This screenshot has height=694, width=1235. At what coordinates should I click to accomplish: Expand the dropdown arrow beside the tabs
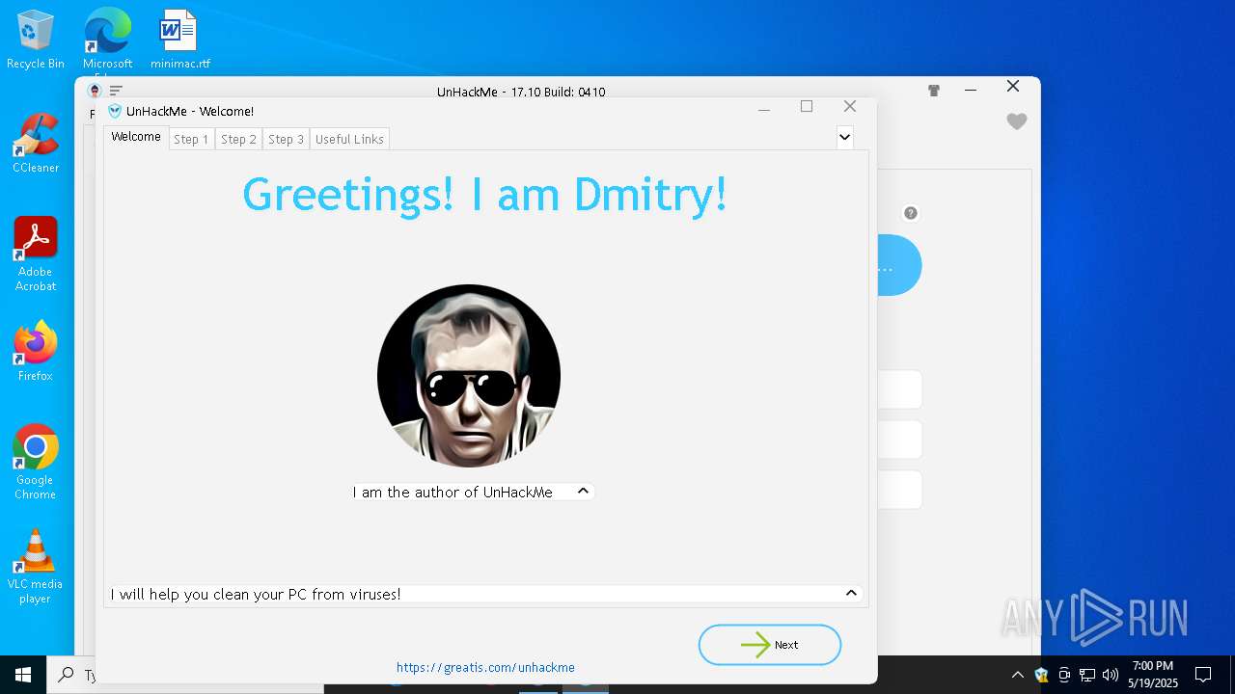coord(844,137)
